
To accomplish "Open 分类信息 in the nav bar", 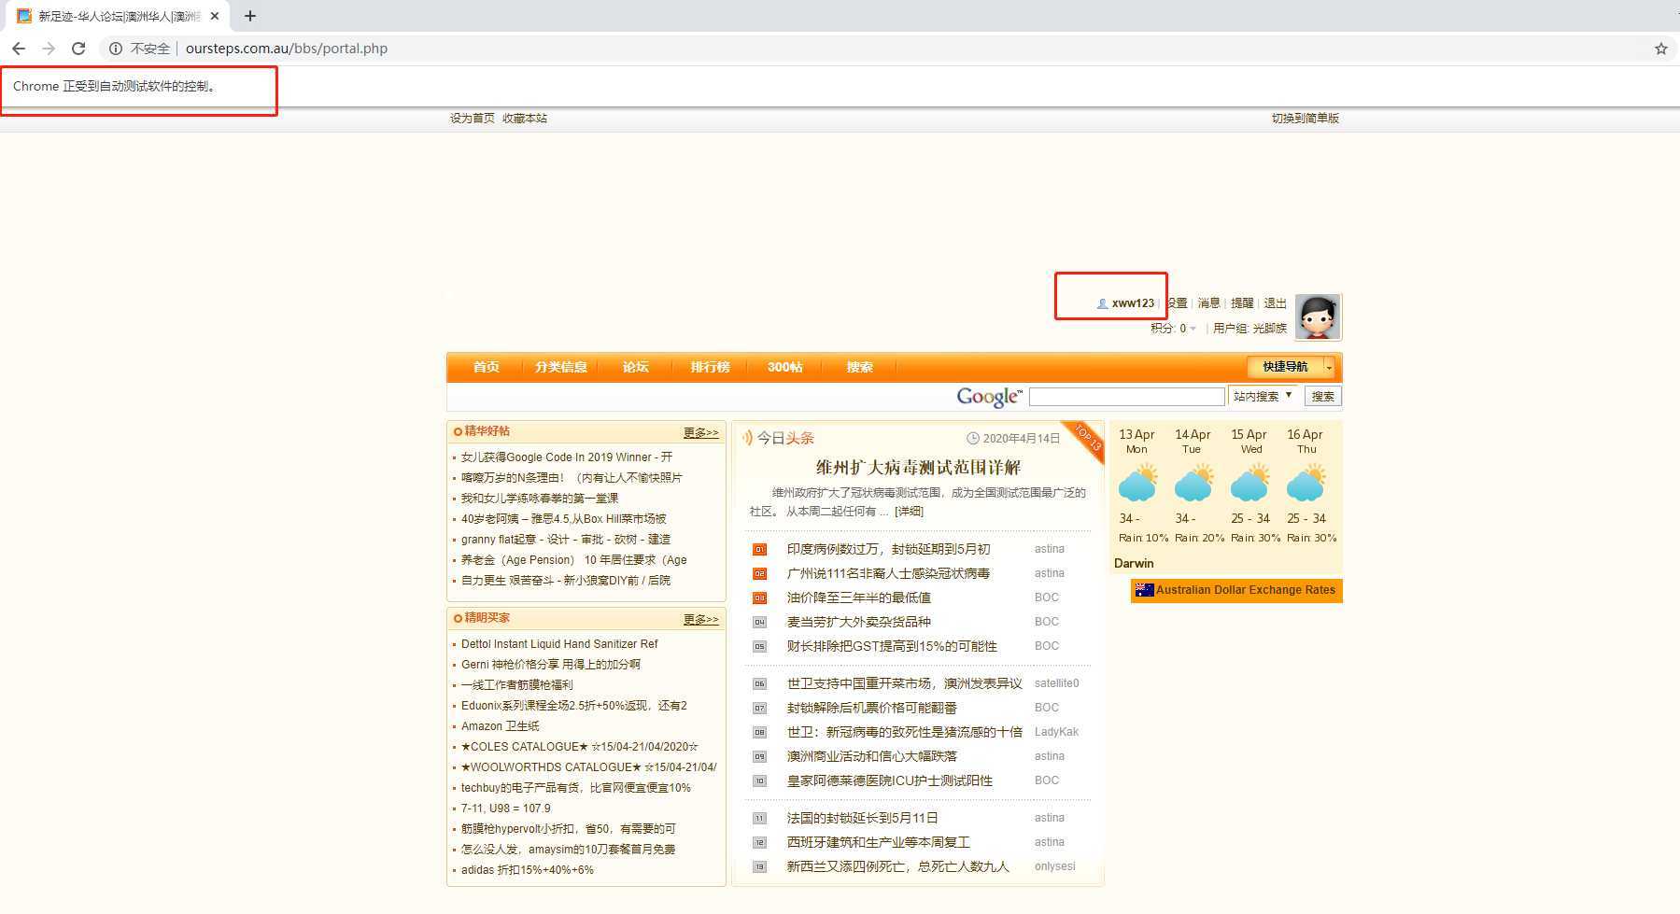I will pos(560,367).
